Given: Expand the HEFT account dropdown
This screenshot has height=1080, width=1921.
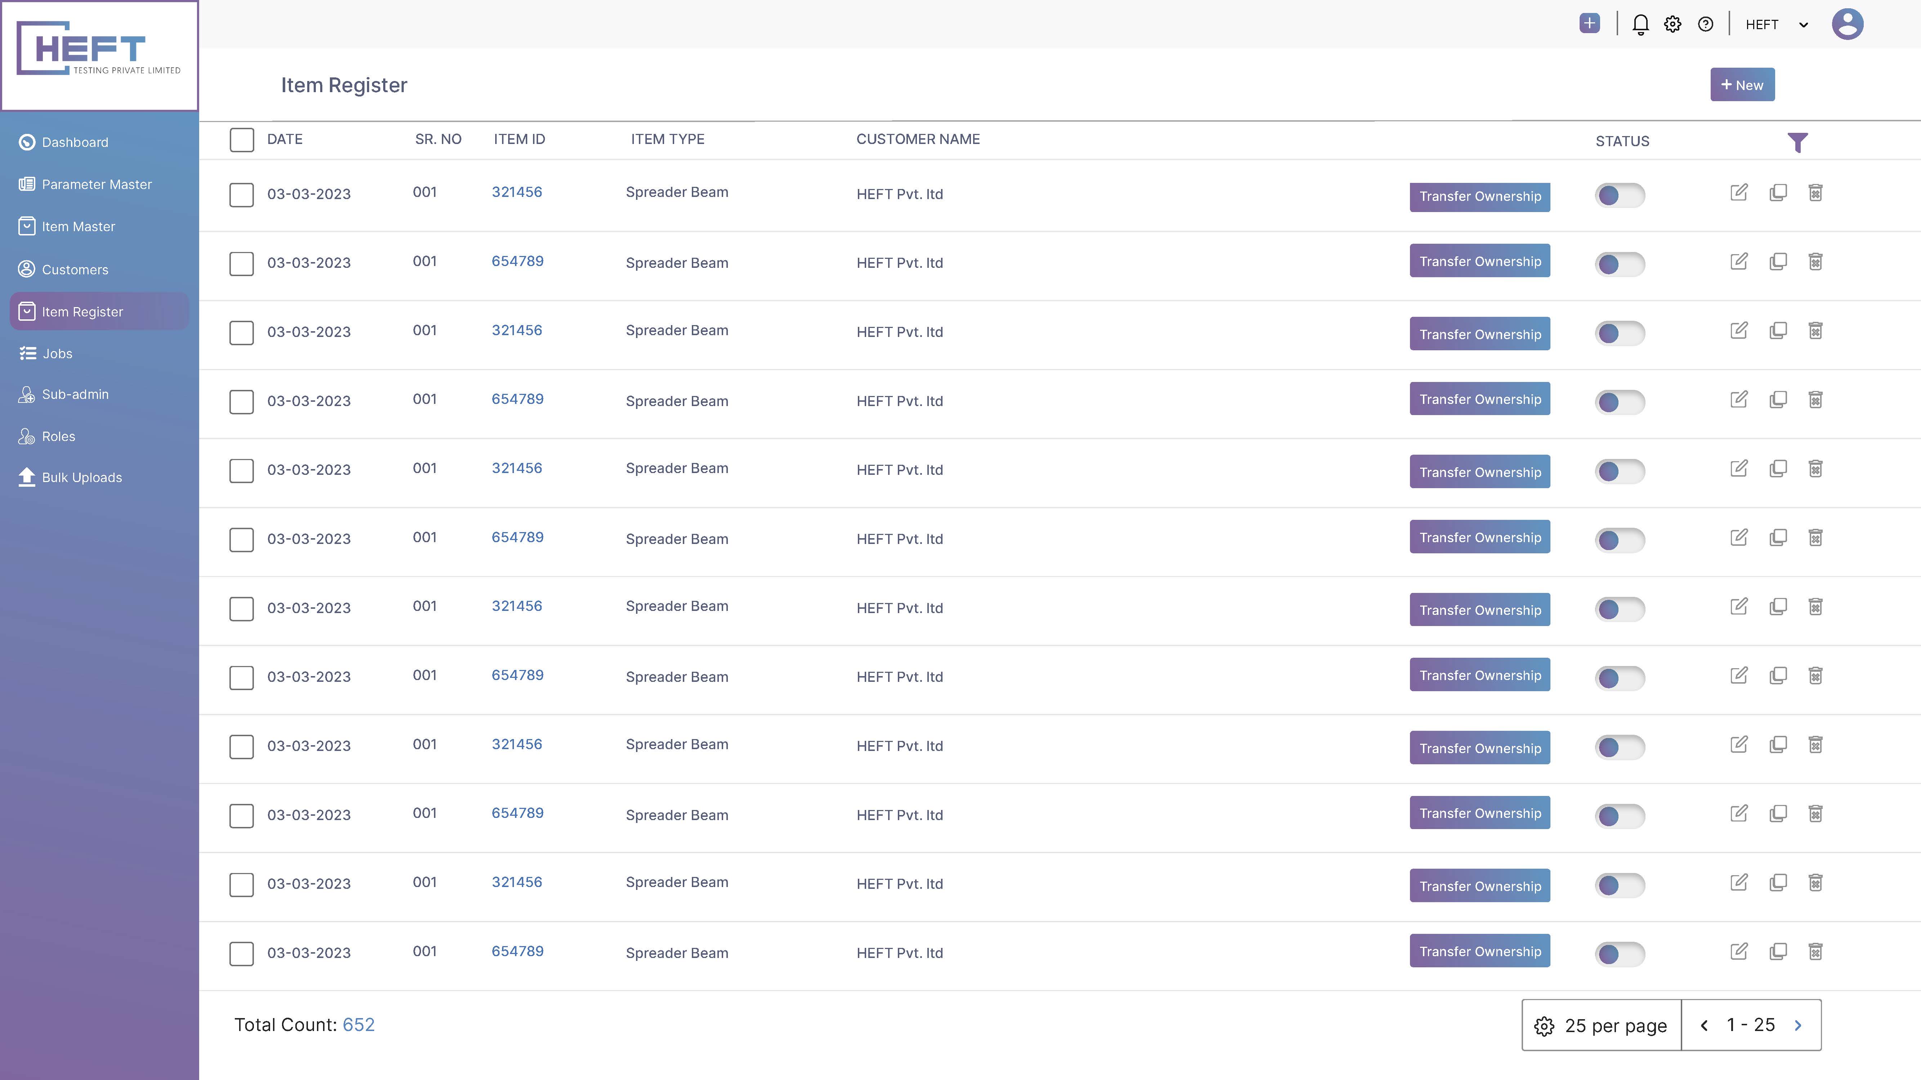Looking at the screenshot, I should [1803, 24].
